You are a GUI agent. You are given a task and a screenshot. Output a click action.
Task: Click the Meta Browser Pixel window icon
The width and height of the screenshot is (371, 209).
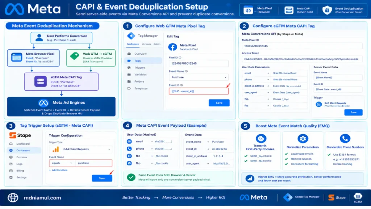click(17, 58)
